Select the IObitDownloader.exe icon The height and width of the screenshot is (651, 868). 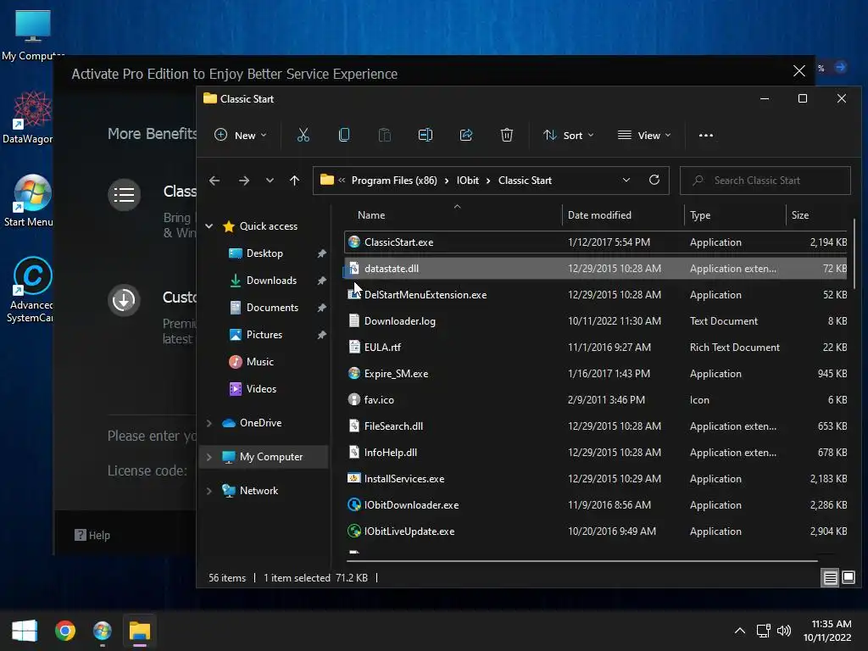point(353,505)
